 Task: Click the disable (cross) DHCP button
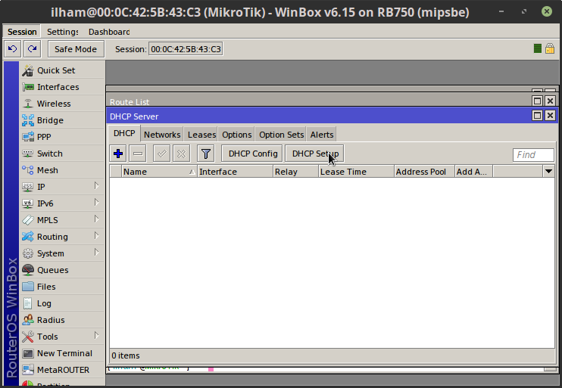click(181, 154)
